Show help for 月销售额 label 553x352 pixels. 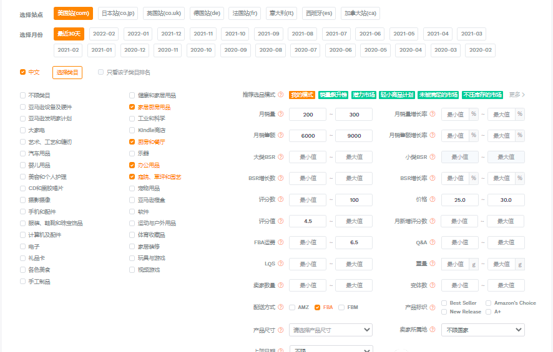[x=281, y=135]
